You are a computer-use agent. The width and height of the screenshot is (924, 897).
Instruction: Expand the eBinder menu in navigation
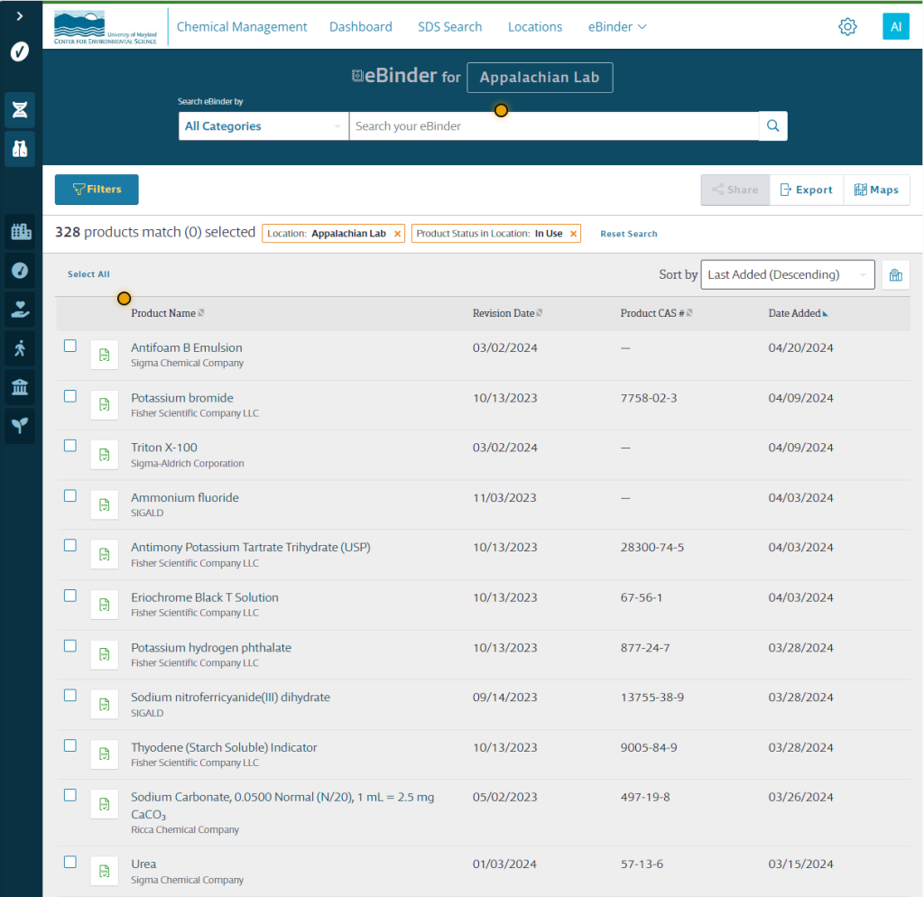point(617,26)
